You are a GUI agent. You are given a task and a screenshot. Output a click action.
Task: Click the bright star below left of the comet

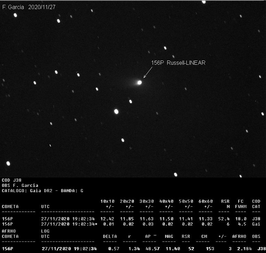click(116, 112)
